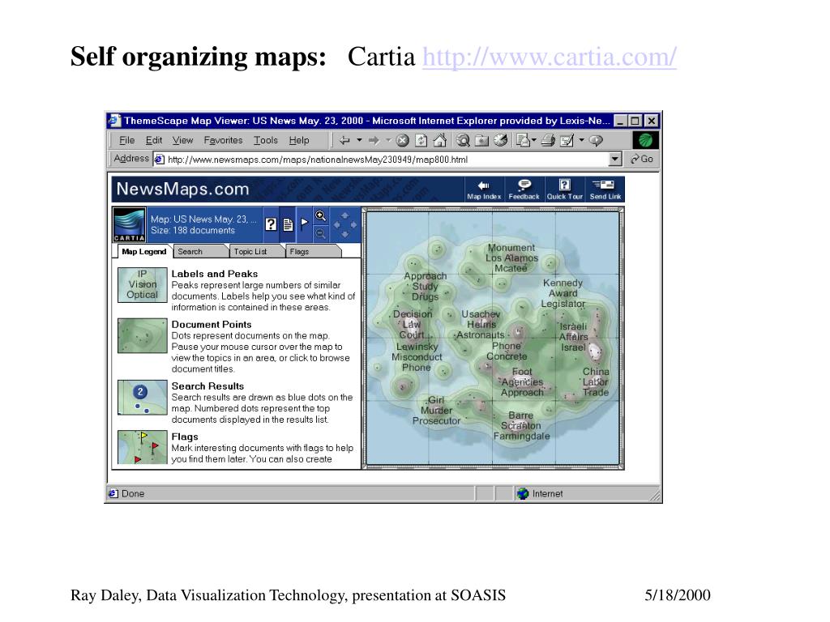Image resolution: width=830 pixels, height=622 pixels.
Task: Click the 'Phone Concrete' map label
Action: [x=507, y=351]
